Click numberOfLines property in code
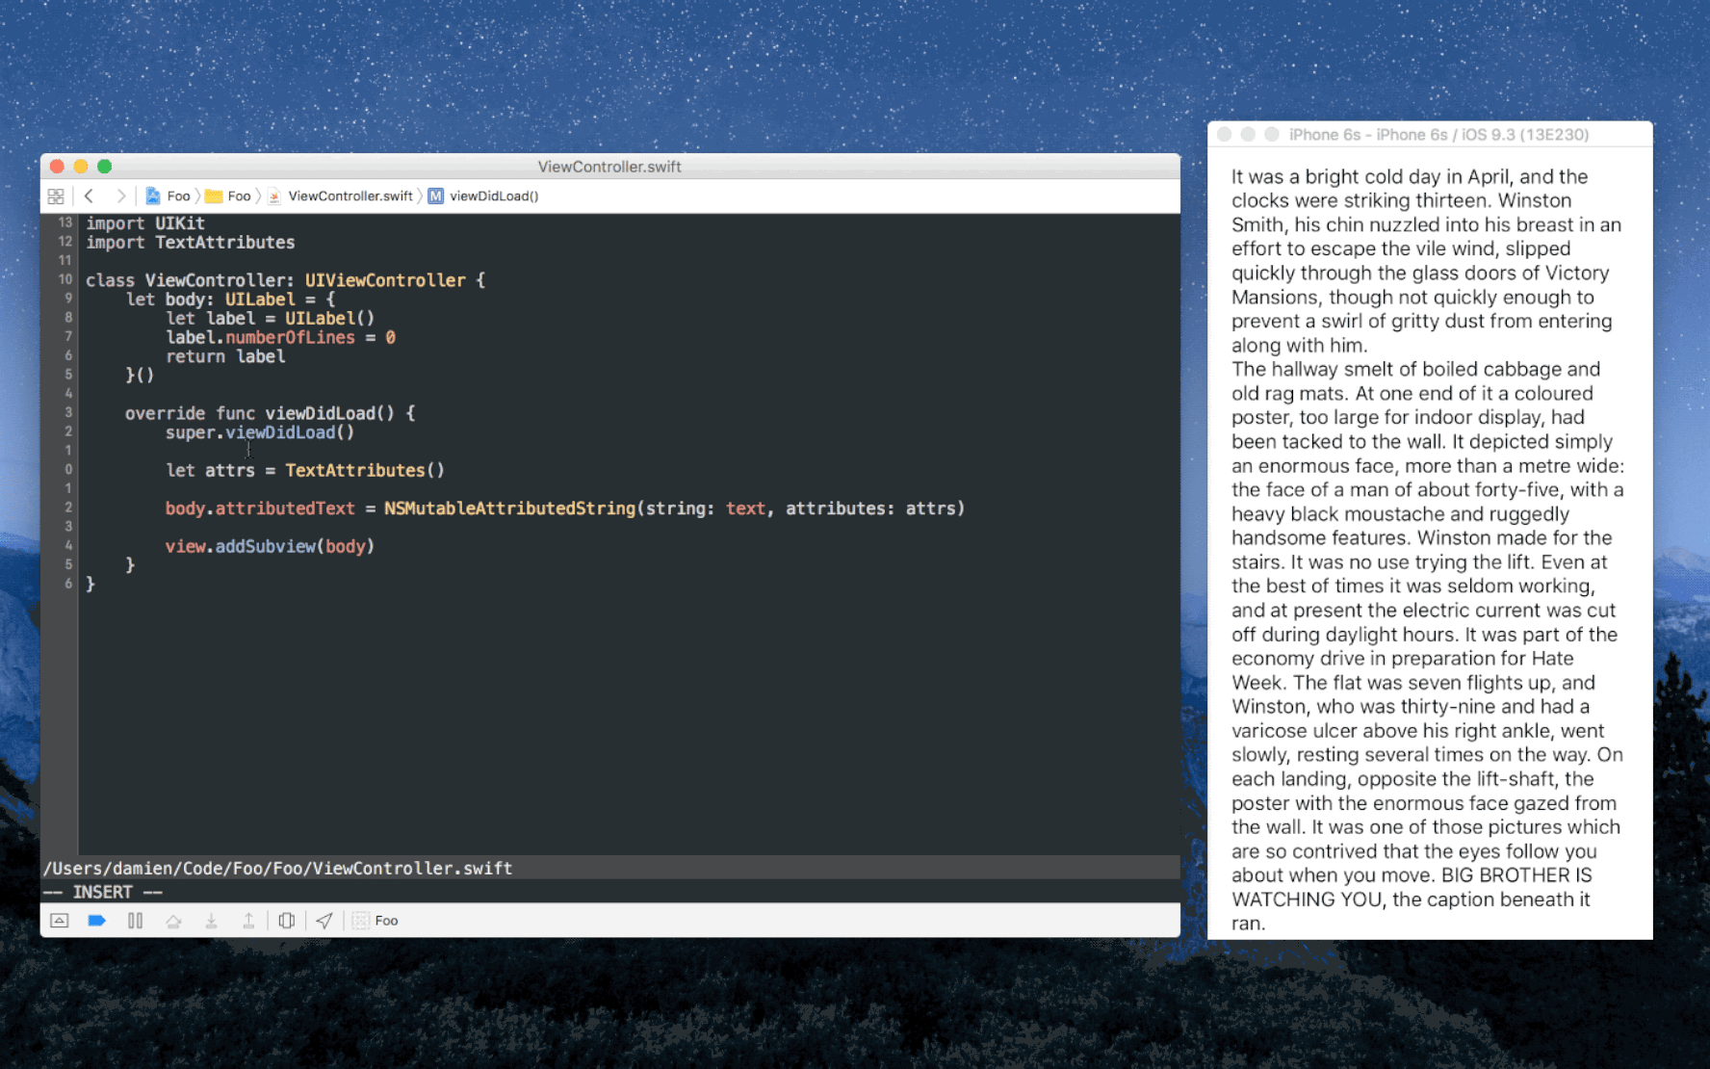Screen dimensions: 1710x1069 [290, 338]
